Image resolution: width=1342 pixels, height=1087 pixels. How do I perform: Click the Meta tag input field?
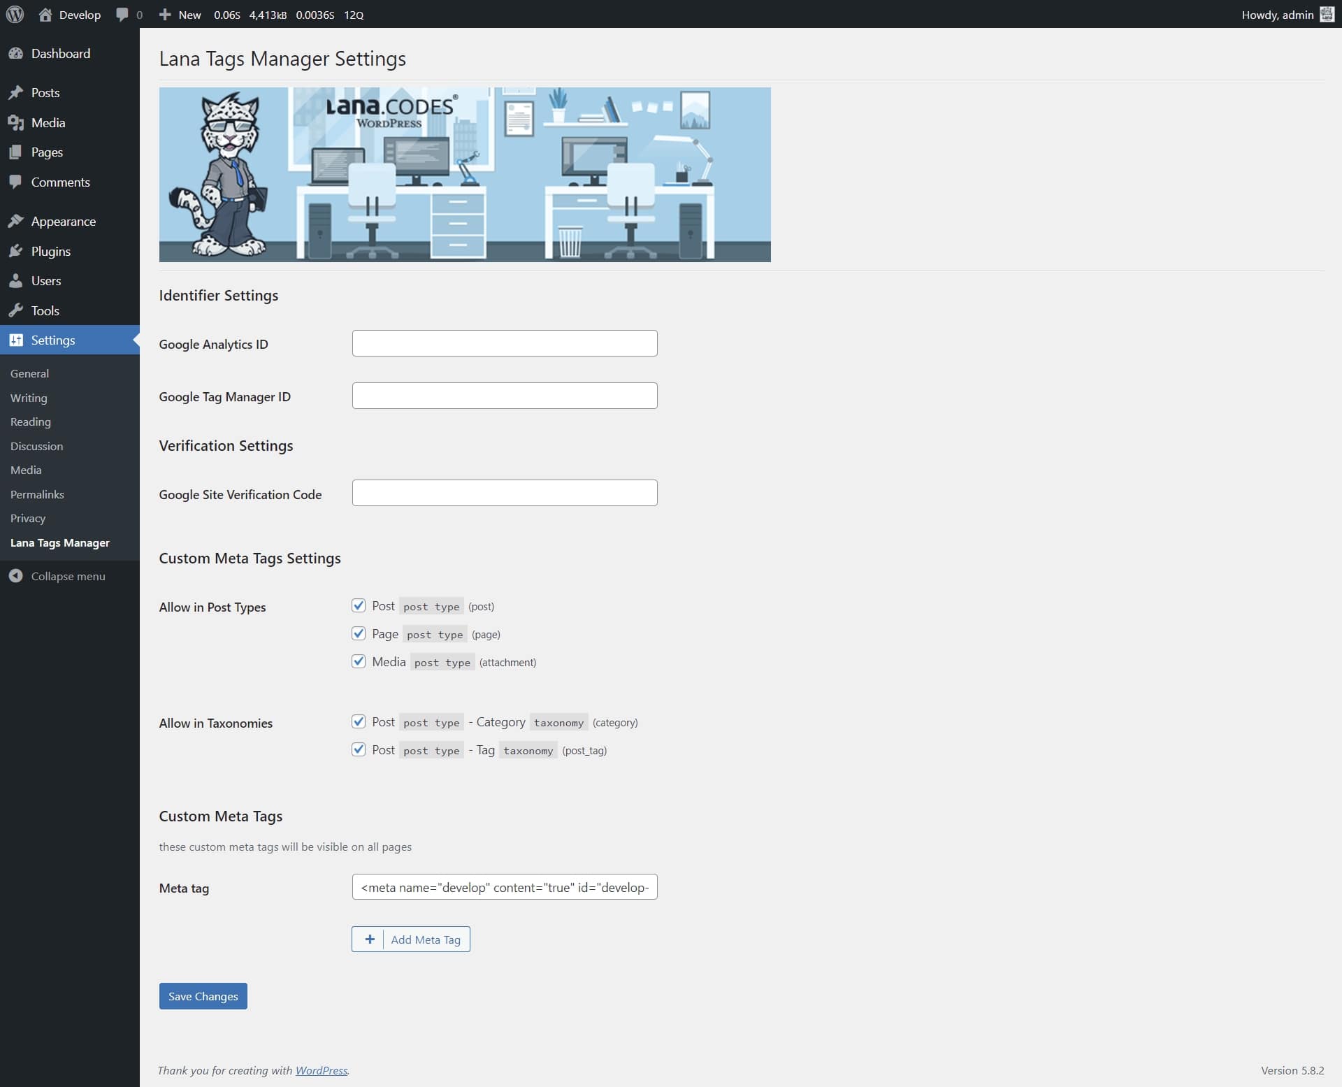[505, 887]
